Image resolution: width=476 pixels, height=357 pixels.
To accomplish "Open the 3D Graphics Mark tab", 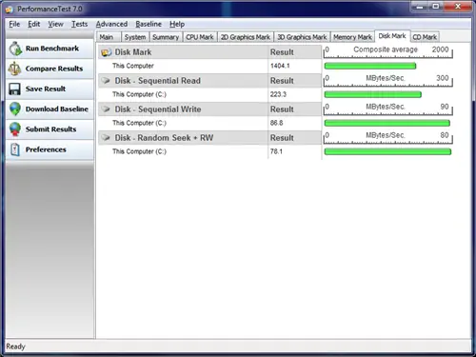I will coord(302,37).
